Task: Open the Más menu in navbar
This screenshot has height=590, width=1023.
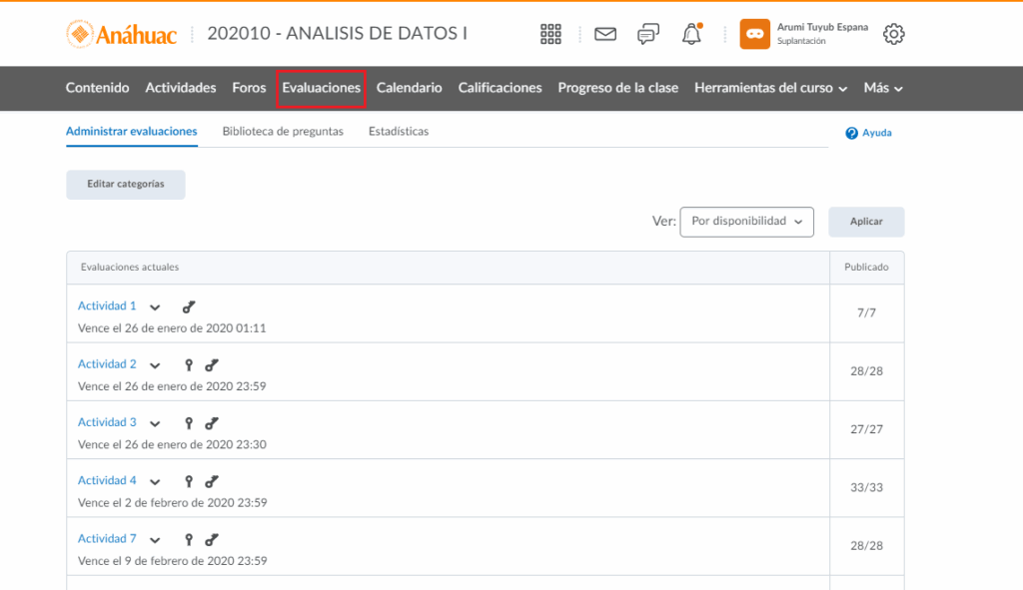Action: click(x=883, y=88)
